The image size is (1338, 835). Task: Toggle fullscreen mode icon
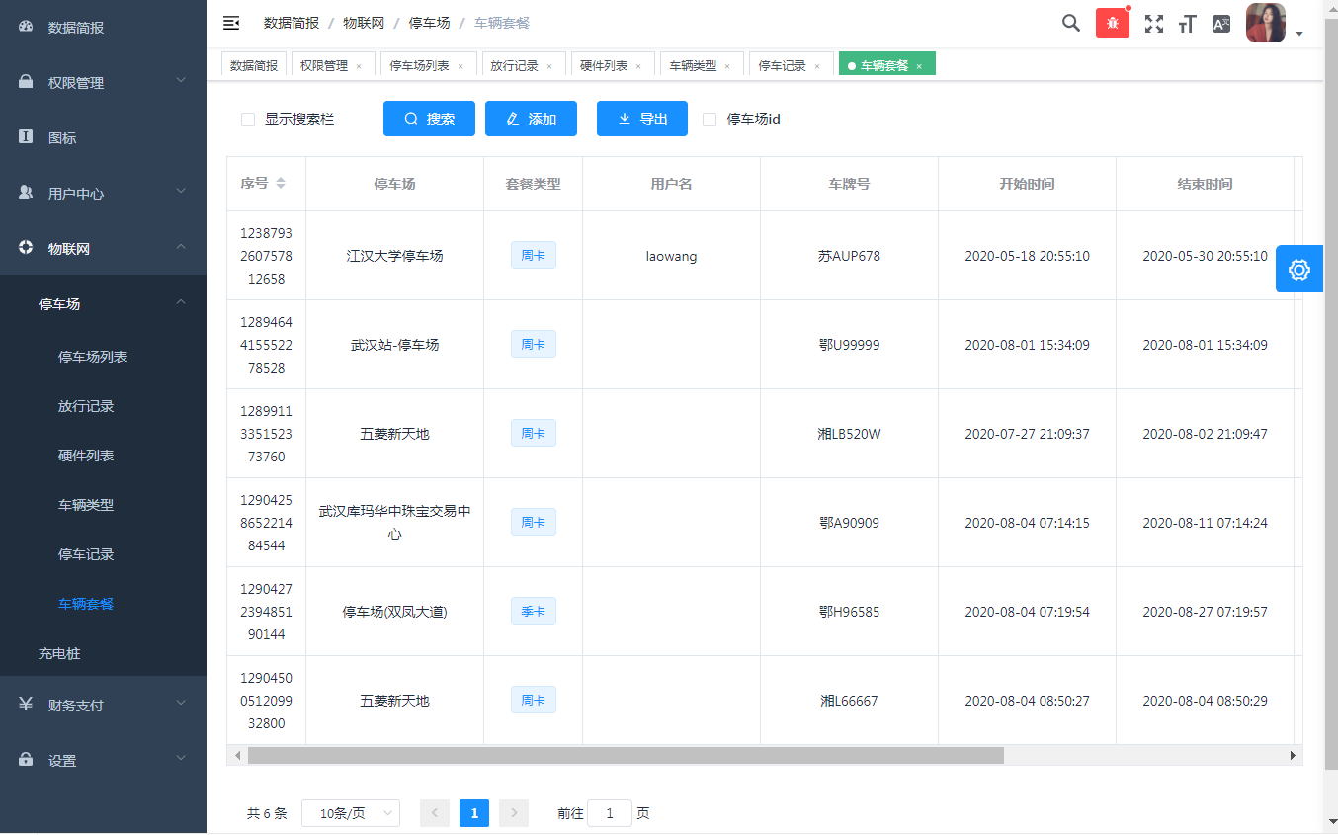(x=1153, y=24)
